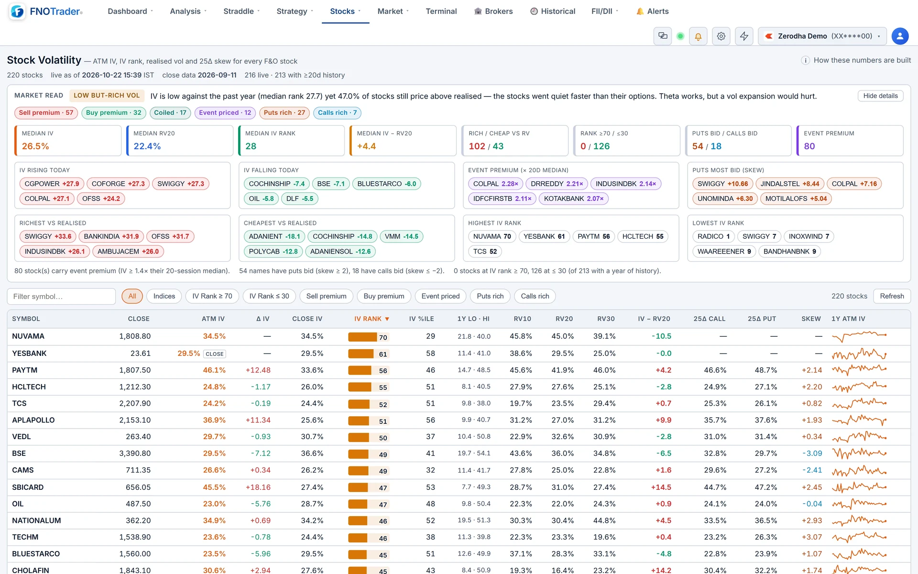918x574 pixels.
Task: Select the Event priced · 12 tag
Action: pyautogui.click(x=225, y=113)
